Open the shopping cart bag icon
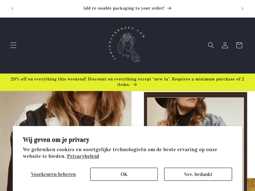The image size is (255, 191). pos(239,45)
